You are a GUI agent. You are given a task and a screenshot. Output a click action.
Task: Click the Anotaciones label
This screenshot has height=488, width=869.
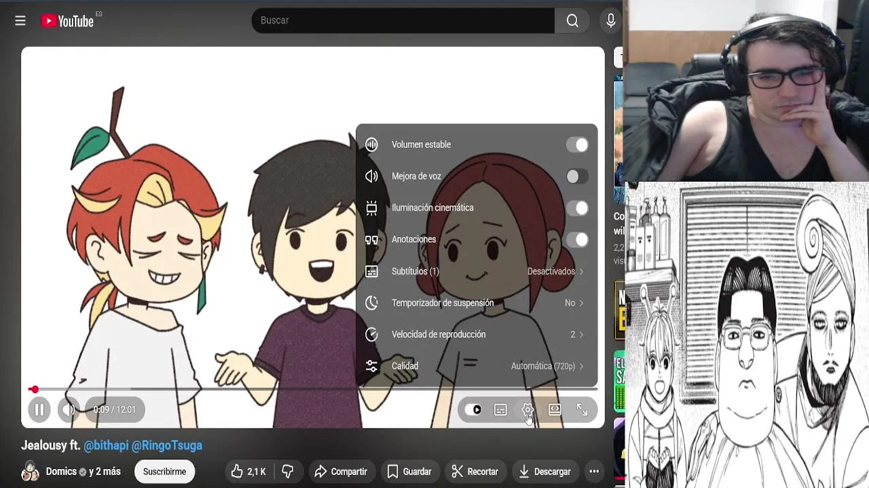[413, 239]
